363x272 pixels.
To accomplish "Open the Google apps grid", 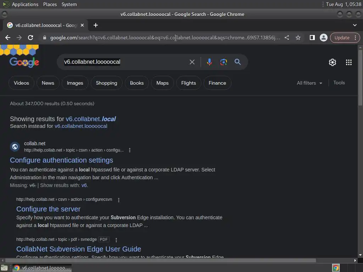I will click(x=349, y=62).
